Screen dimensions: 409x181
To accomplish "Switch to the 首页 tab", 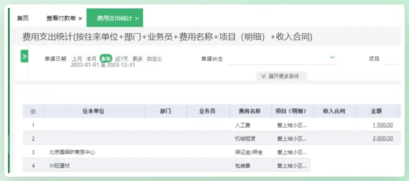I will click(23, 18).
